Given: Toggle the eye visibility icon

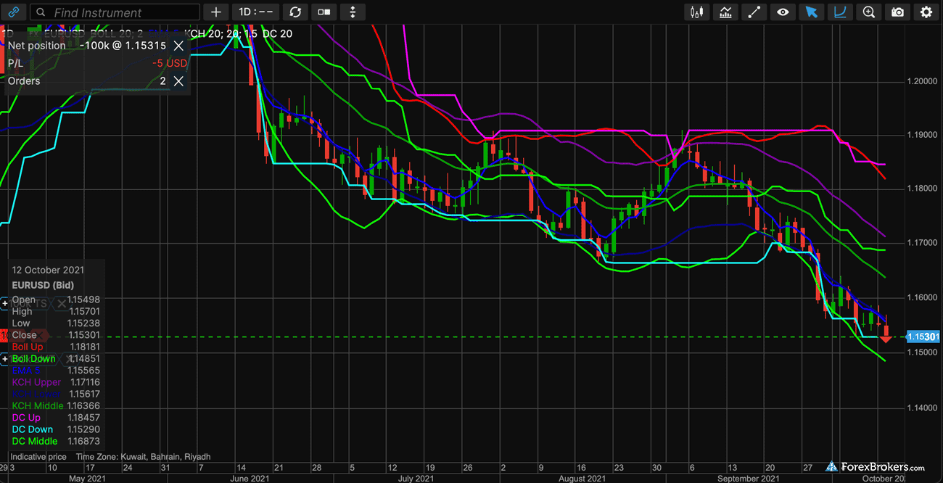Looking at the screenshot, I should (783, 12).
